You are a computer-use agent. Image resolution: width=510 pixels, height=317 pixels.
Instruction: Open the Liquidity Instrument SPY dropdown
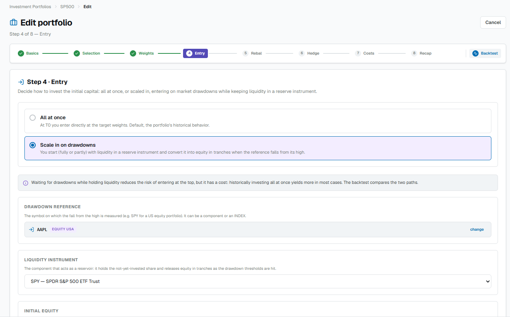258,281
